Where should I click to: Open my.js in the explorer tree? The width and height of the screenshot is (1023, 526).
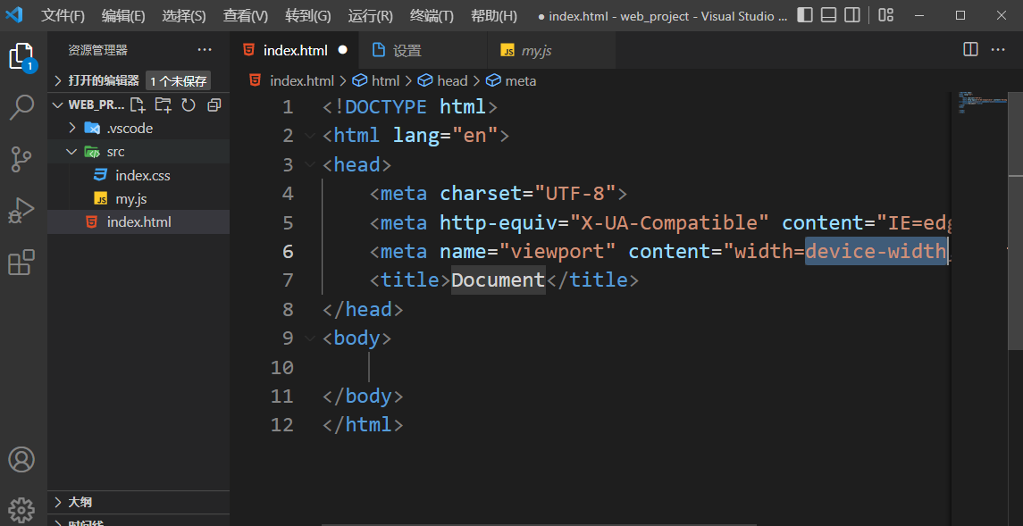pos(138,199)
